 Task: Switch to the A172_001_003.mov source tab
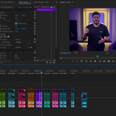coord(7,2)
